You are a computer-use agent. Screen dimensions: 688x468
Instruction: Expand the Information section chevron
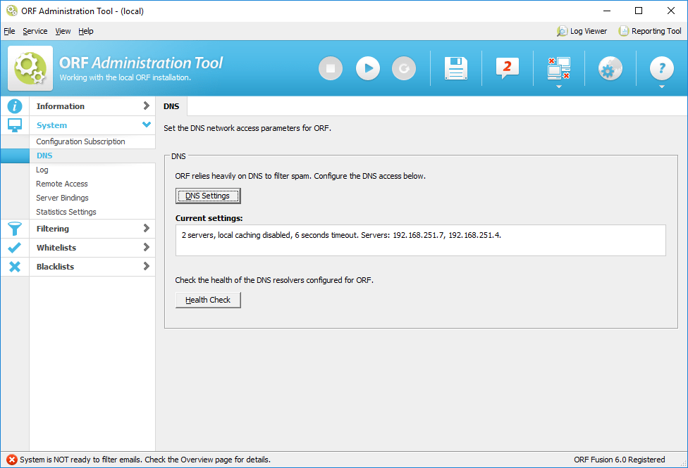146,106
